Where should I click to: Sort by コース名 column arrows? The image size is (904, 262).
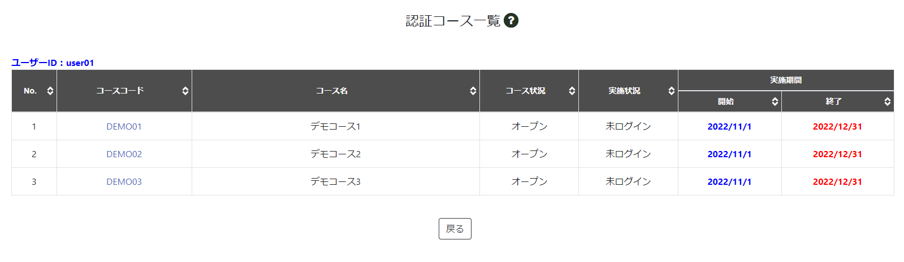[473, 91]
